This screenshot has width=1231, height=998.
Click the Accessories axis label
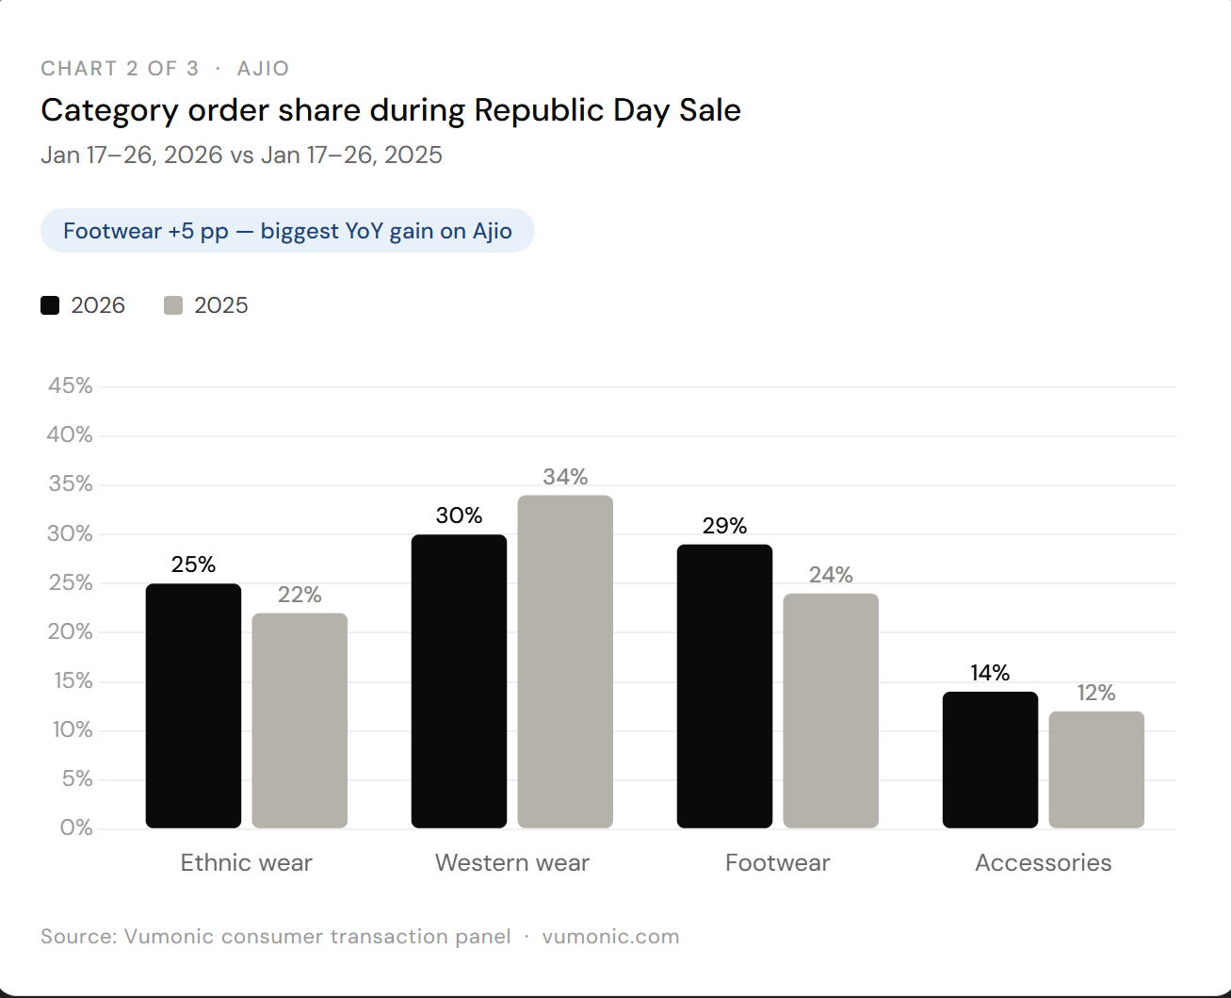click(1044, 862)
